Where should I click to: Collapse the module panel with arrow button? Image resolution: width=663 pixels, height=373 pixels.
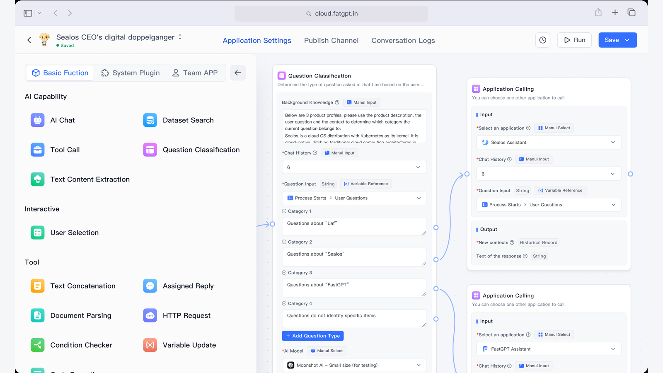point(238,73)
